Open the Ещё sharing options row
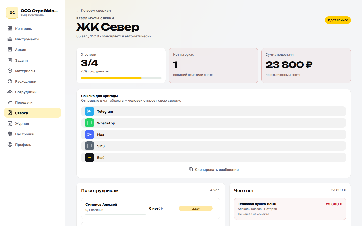This screenshot has width=362, height=226. (214, 157)
